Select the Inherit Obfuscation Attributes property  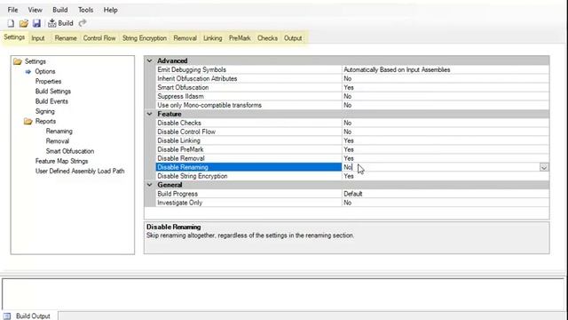pos(248,78)
